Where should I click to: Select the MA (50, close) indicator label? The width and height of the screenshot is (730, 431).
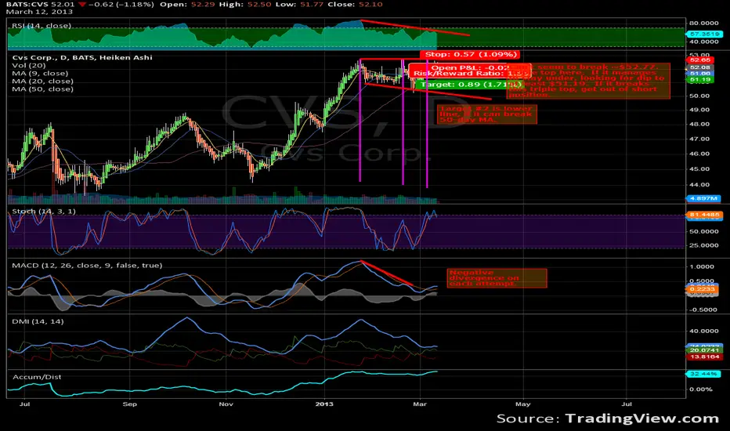(42, 89)
